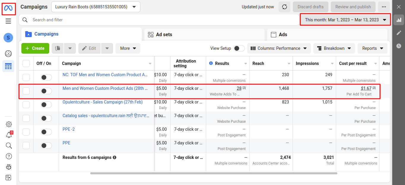Toggle the View Setup switch
Viewport: 405px width, 185px height.
[239, 48]
